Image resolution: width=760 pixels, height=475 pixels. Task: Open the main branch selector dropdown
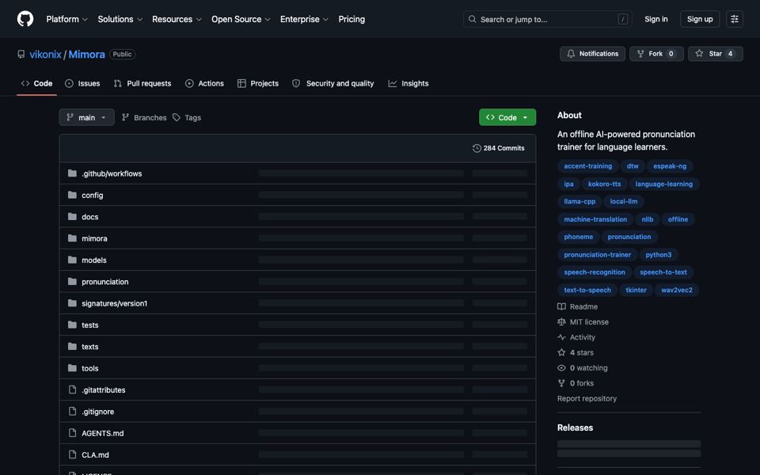click(87, 117)
